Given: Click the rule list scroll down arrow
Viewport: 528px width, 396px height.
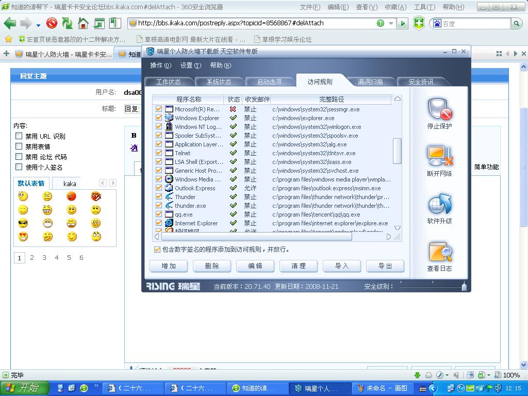Looking at the screenshot, I should click(x=398, y=228).
